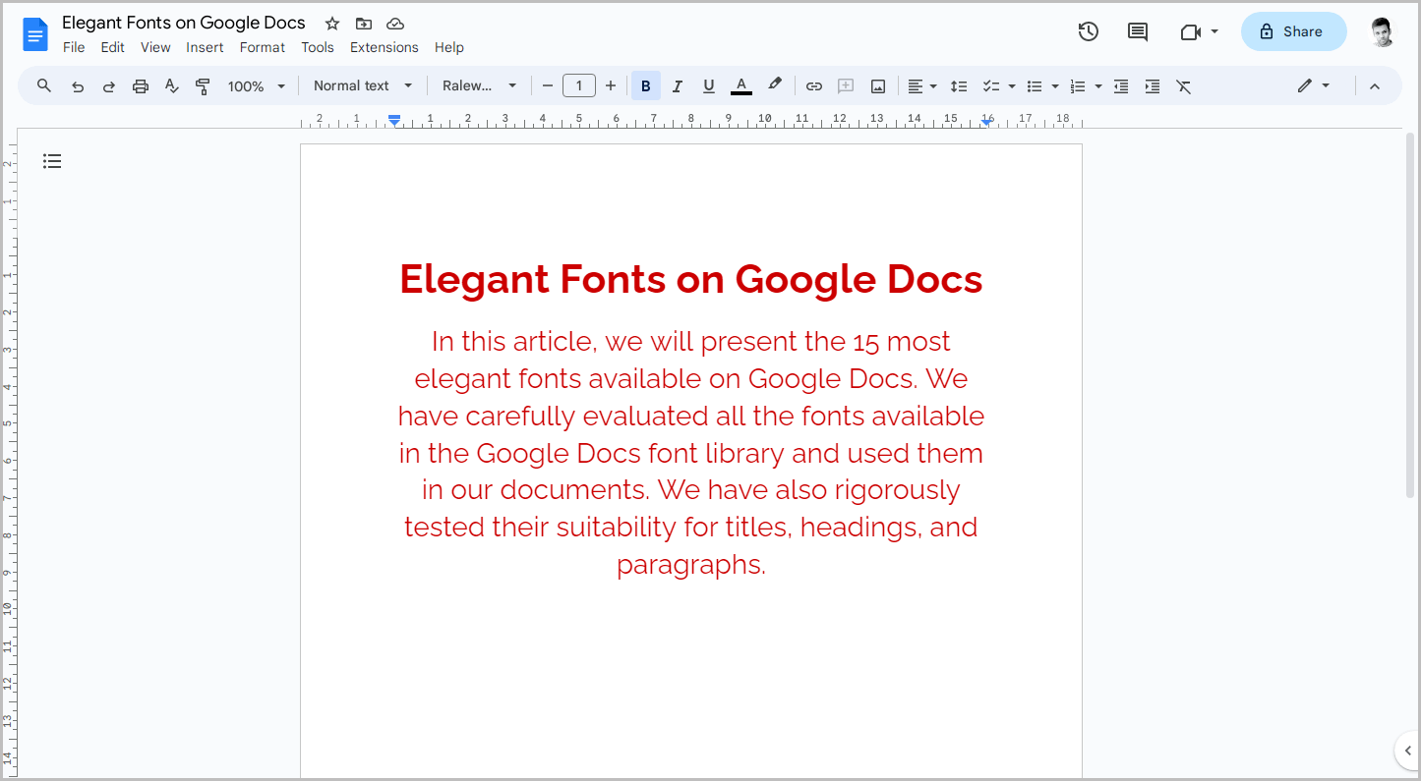Open the font family dropdown
The width and height of the screenshot is (1421, 781).
(x=479, y=85)
